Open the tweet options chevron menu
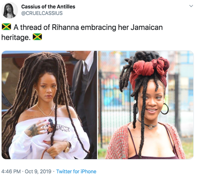Screen dimensions: 197x176 pyautogui.click(x=191, y=6)
